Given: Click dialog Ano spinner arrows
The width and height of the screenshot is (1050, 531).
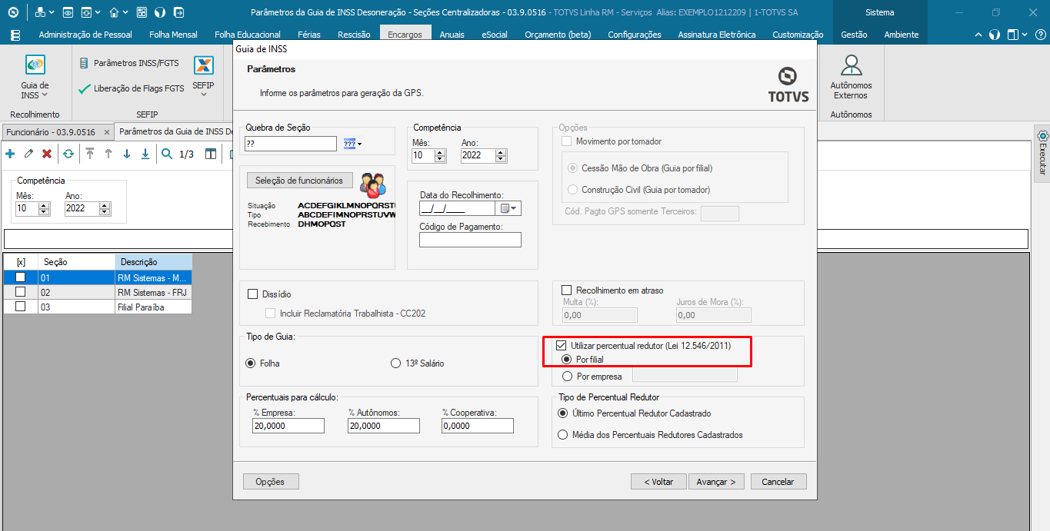Looking at the screenshot, I should click(x=502, y=155).
